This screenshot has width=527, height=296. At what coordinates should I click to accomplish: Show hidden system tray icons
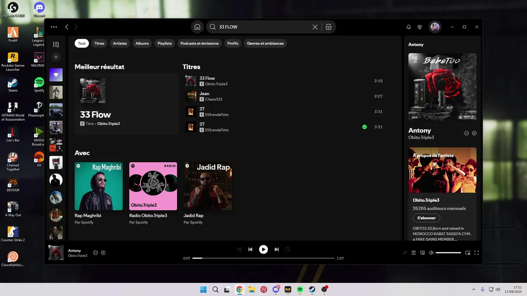tap(473, 289)
